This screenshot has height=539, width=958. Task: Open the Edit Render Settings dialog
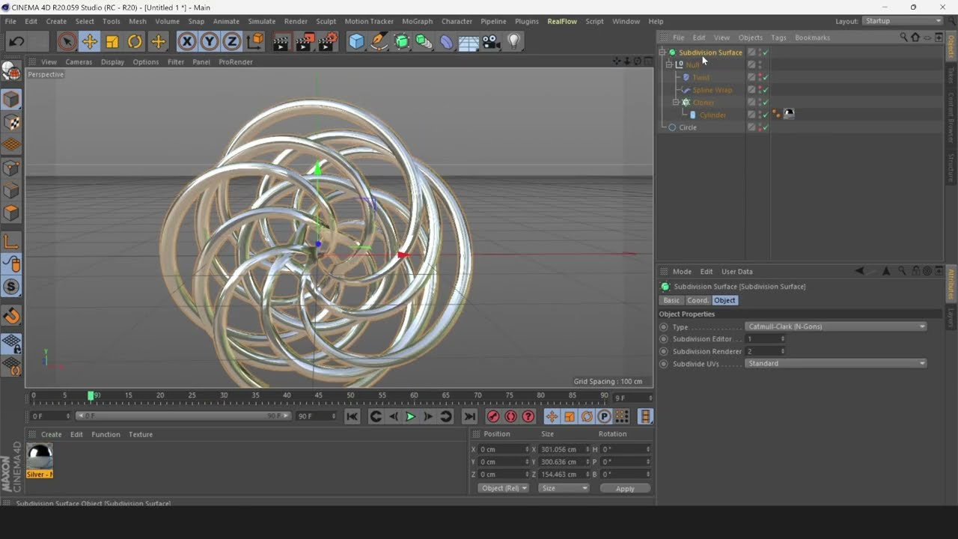click(x=329, y=42)
